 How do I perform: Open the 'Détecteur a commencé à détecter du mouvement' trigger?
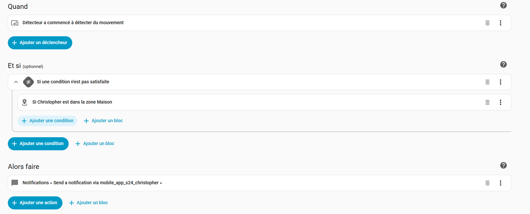tap(73, 23)
